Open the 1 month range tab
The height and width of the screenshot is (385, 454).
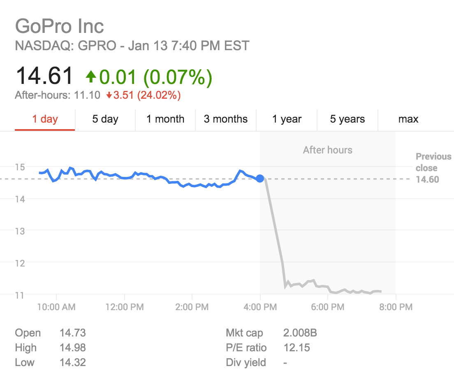tap(165, 119)
